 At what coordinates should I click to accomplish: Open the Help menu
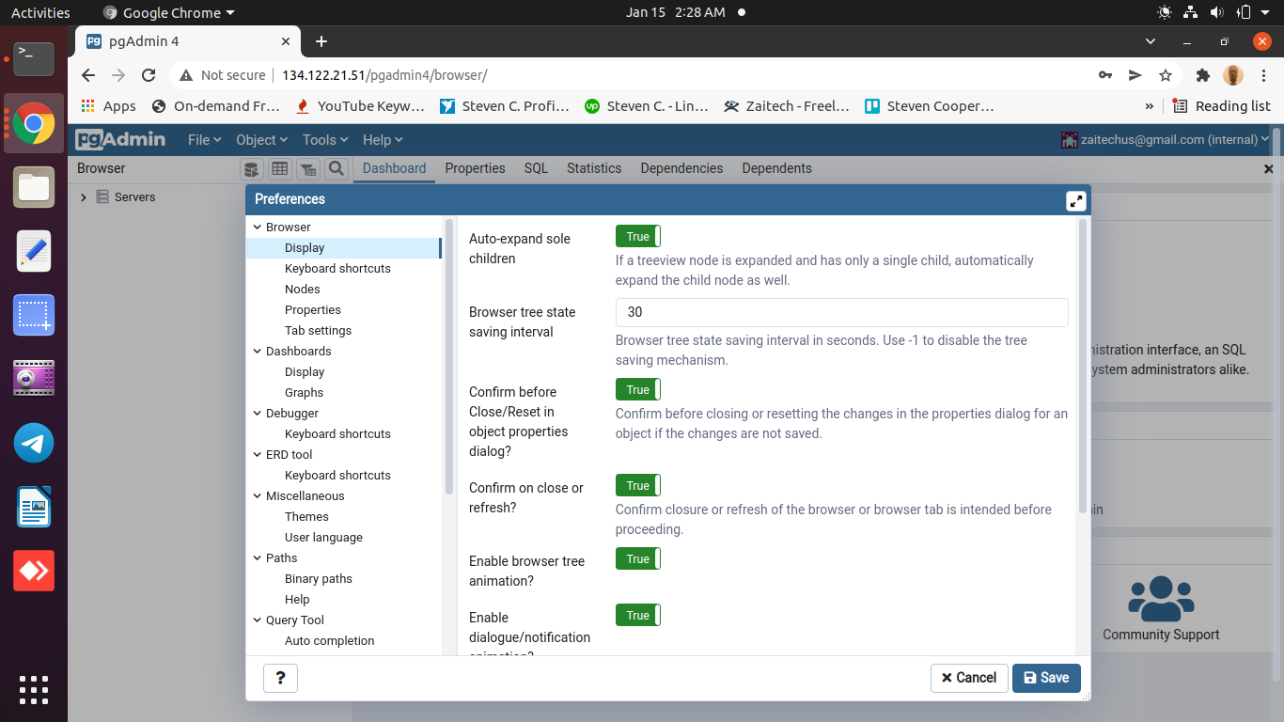383,139
